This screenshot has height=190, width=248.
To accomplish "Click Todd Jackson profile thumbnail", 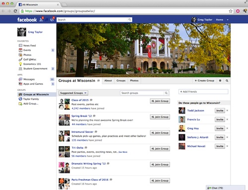I will tap(182, 111).
